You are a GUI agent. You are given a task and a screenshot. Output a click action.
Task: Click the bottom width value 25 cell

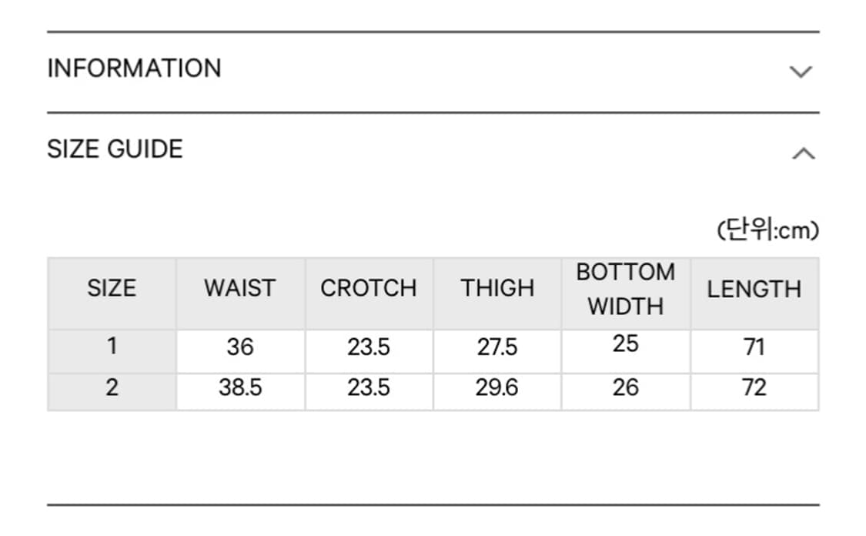click(x=626, y=351)
